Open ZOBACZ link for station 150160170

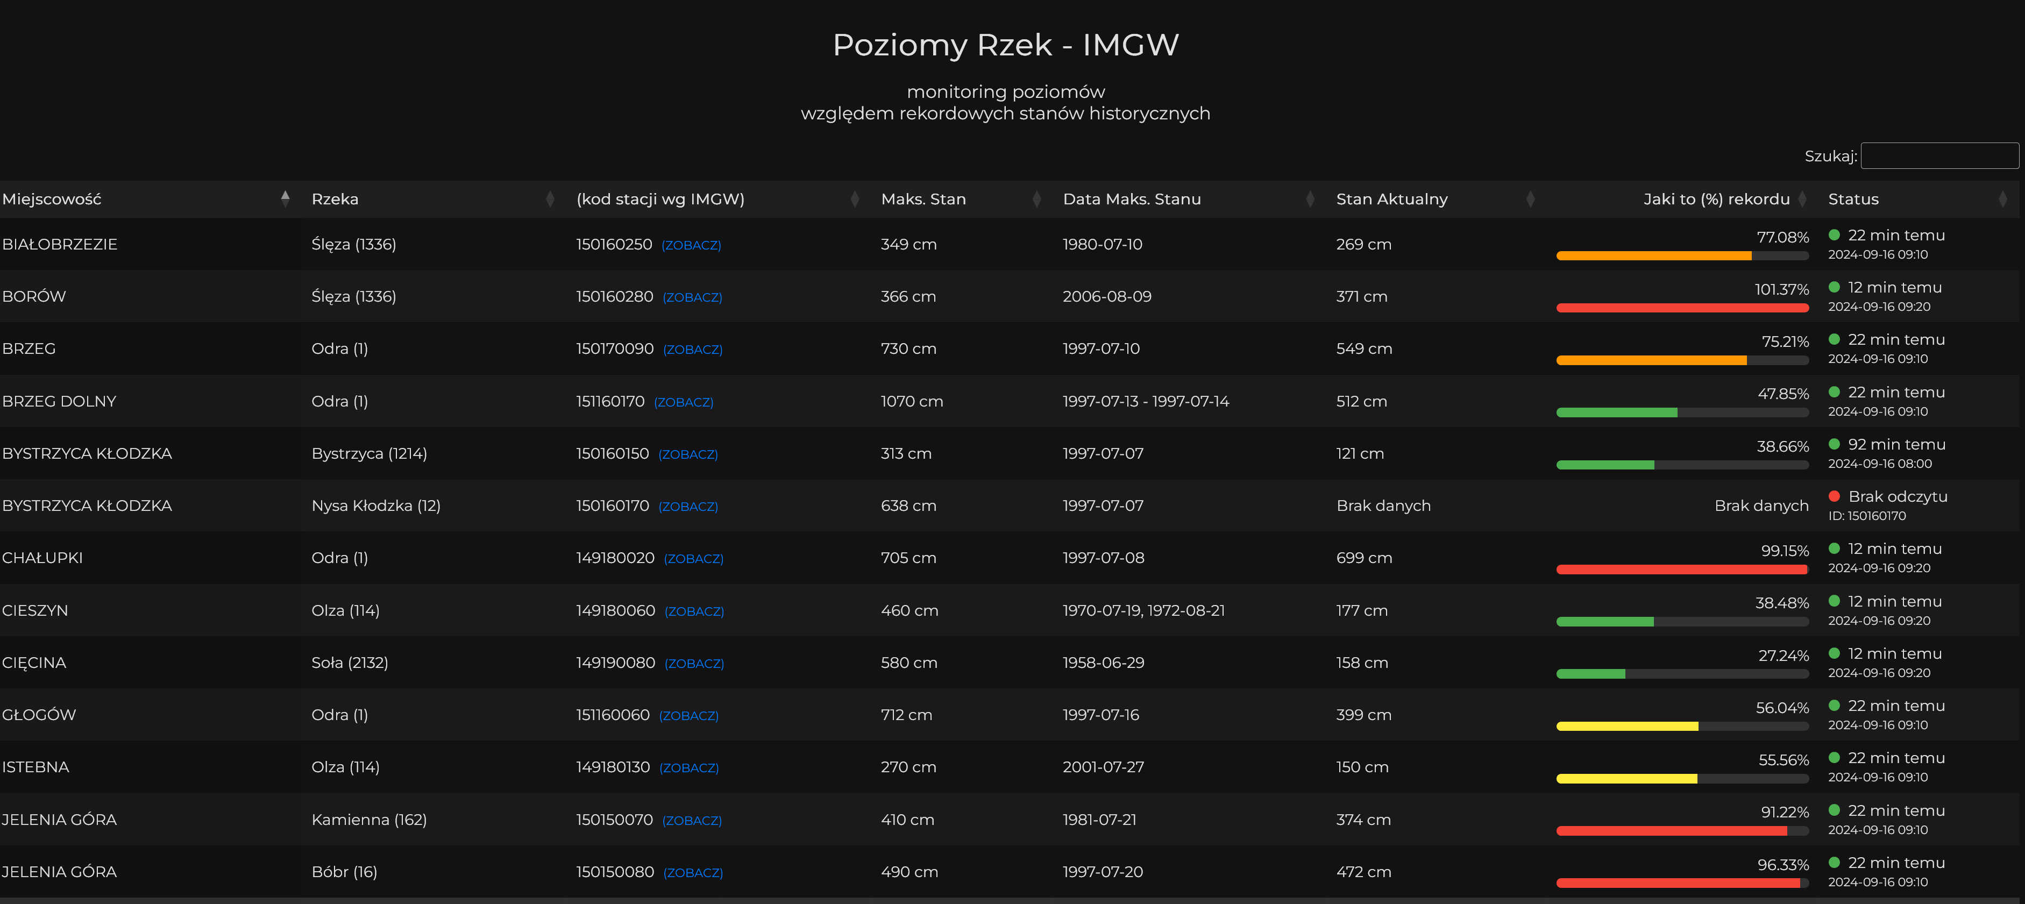[x=688, y=507]
